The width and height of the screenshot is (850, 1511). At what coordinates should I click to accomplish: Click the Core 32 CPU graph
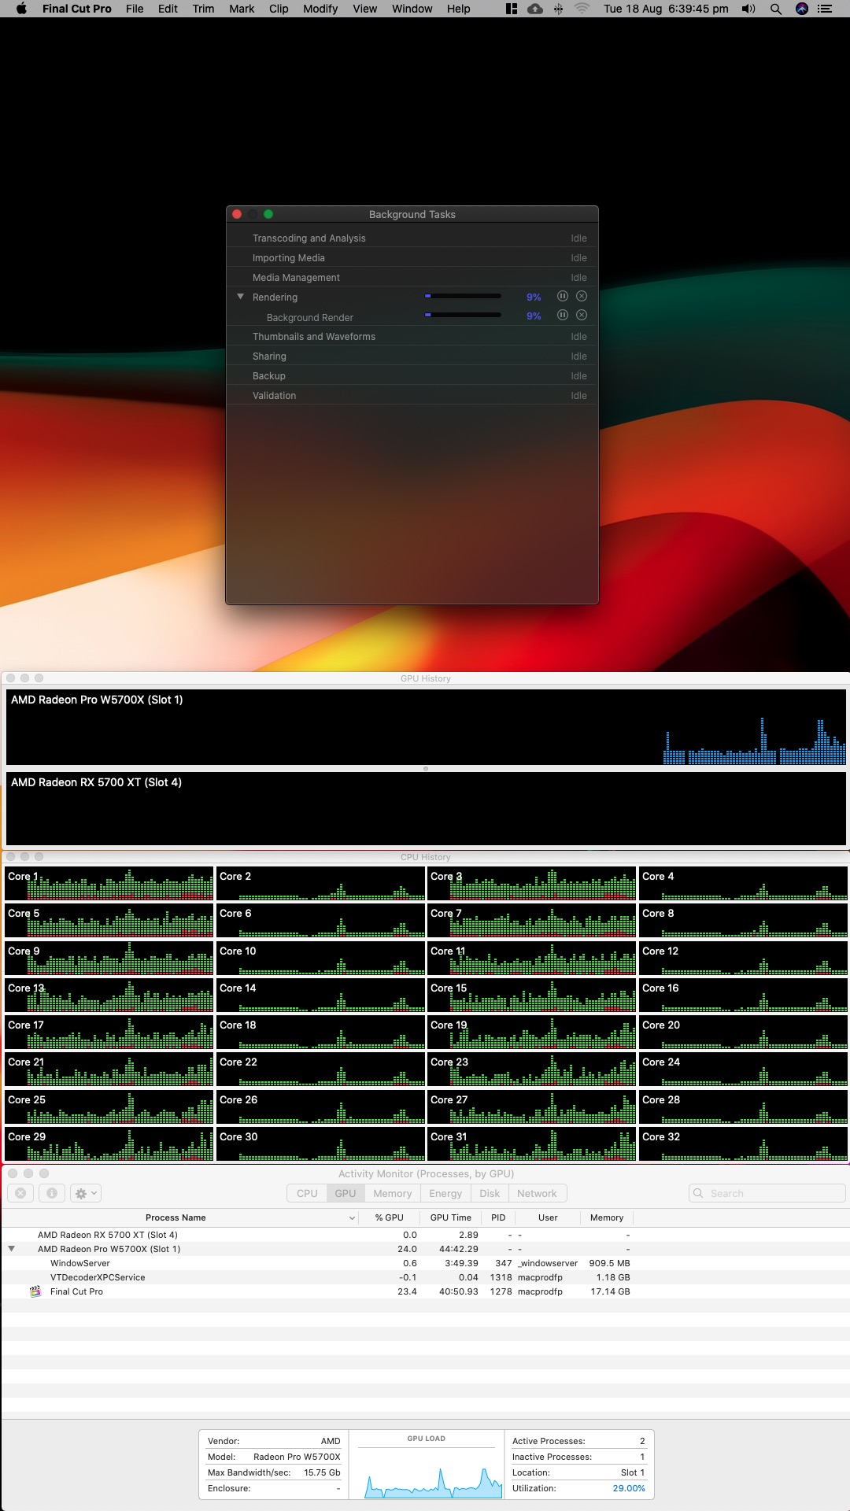click(743, 1144)
